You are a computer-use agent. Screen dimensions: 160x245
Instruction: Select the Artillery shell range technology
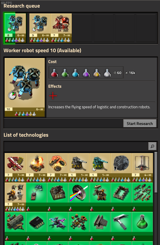tap(79, 168)
